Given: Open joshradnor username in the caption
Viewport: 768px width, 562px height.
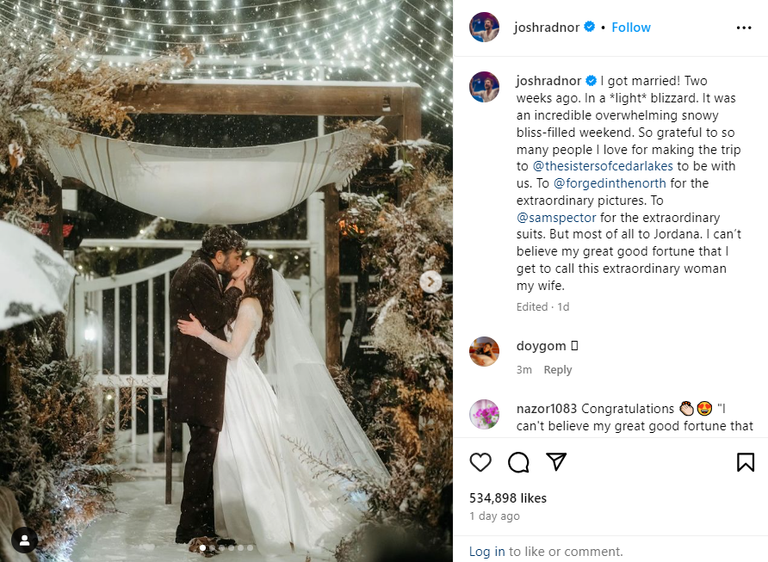Looking at the screenshot, I should click(548, 80).
